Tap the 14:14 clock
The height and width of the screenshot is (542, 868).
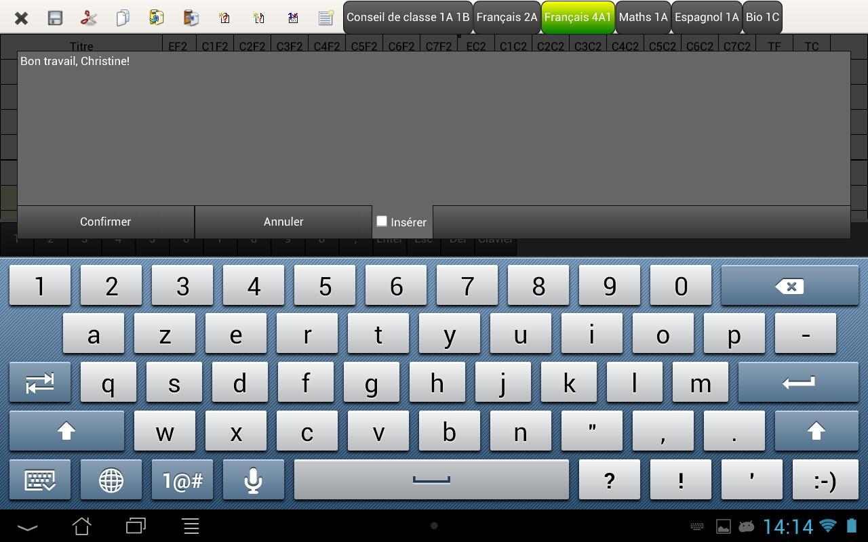pyautogui.click(x=787, y=526)
